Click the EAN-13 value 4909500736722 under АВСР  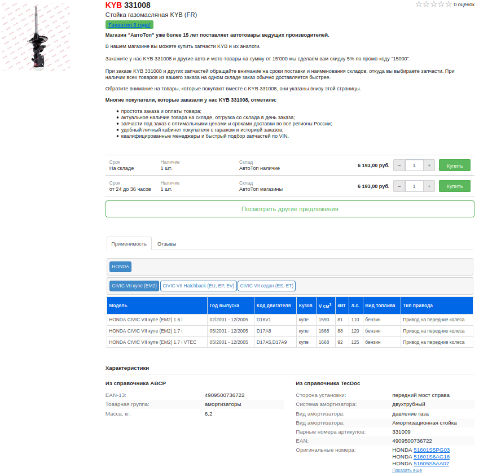225,395
